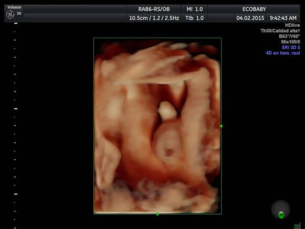Click the 9:42:43 AM clock display
305x229 pixels.
(x=283, y=18)
